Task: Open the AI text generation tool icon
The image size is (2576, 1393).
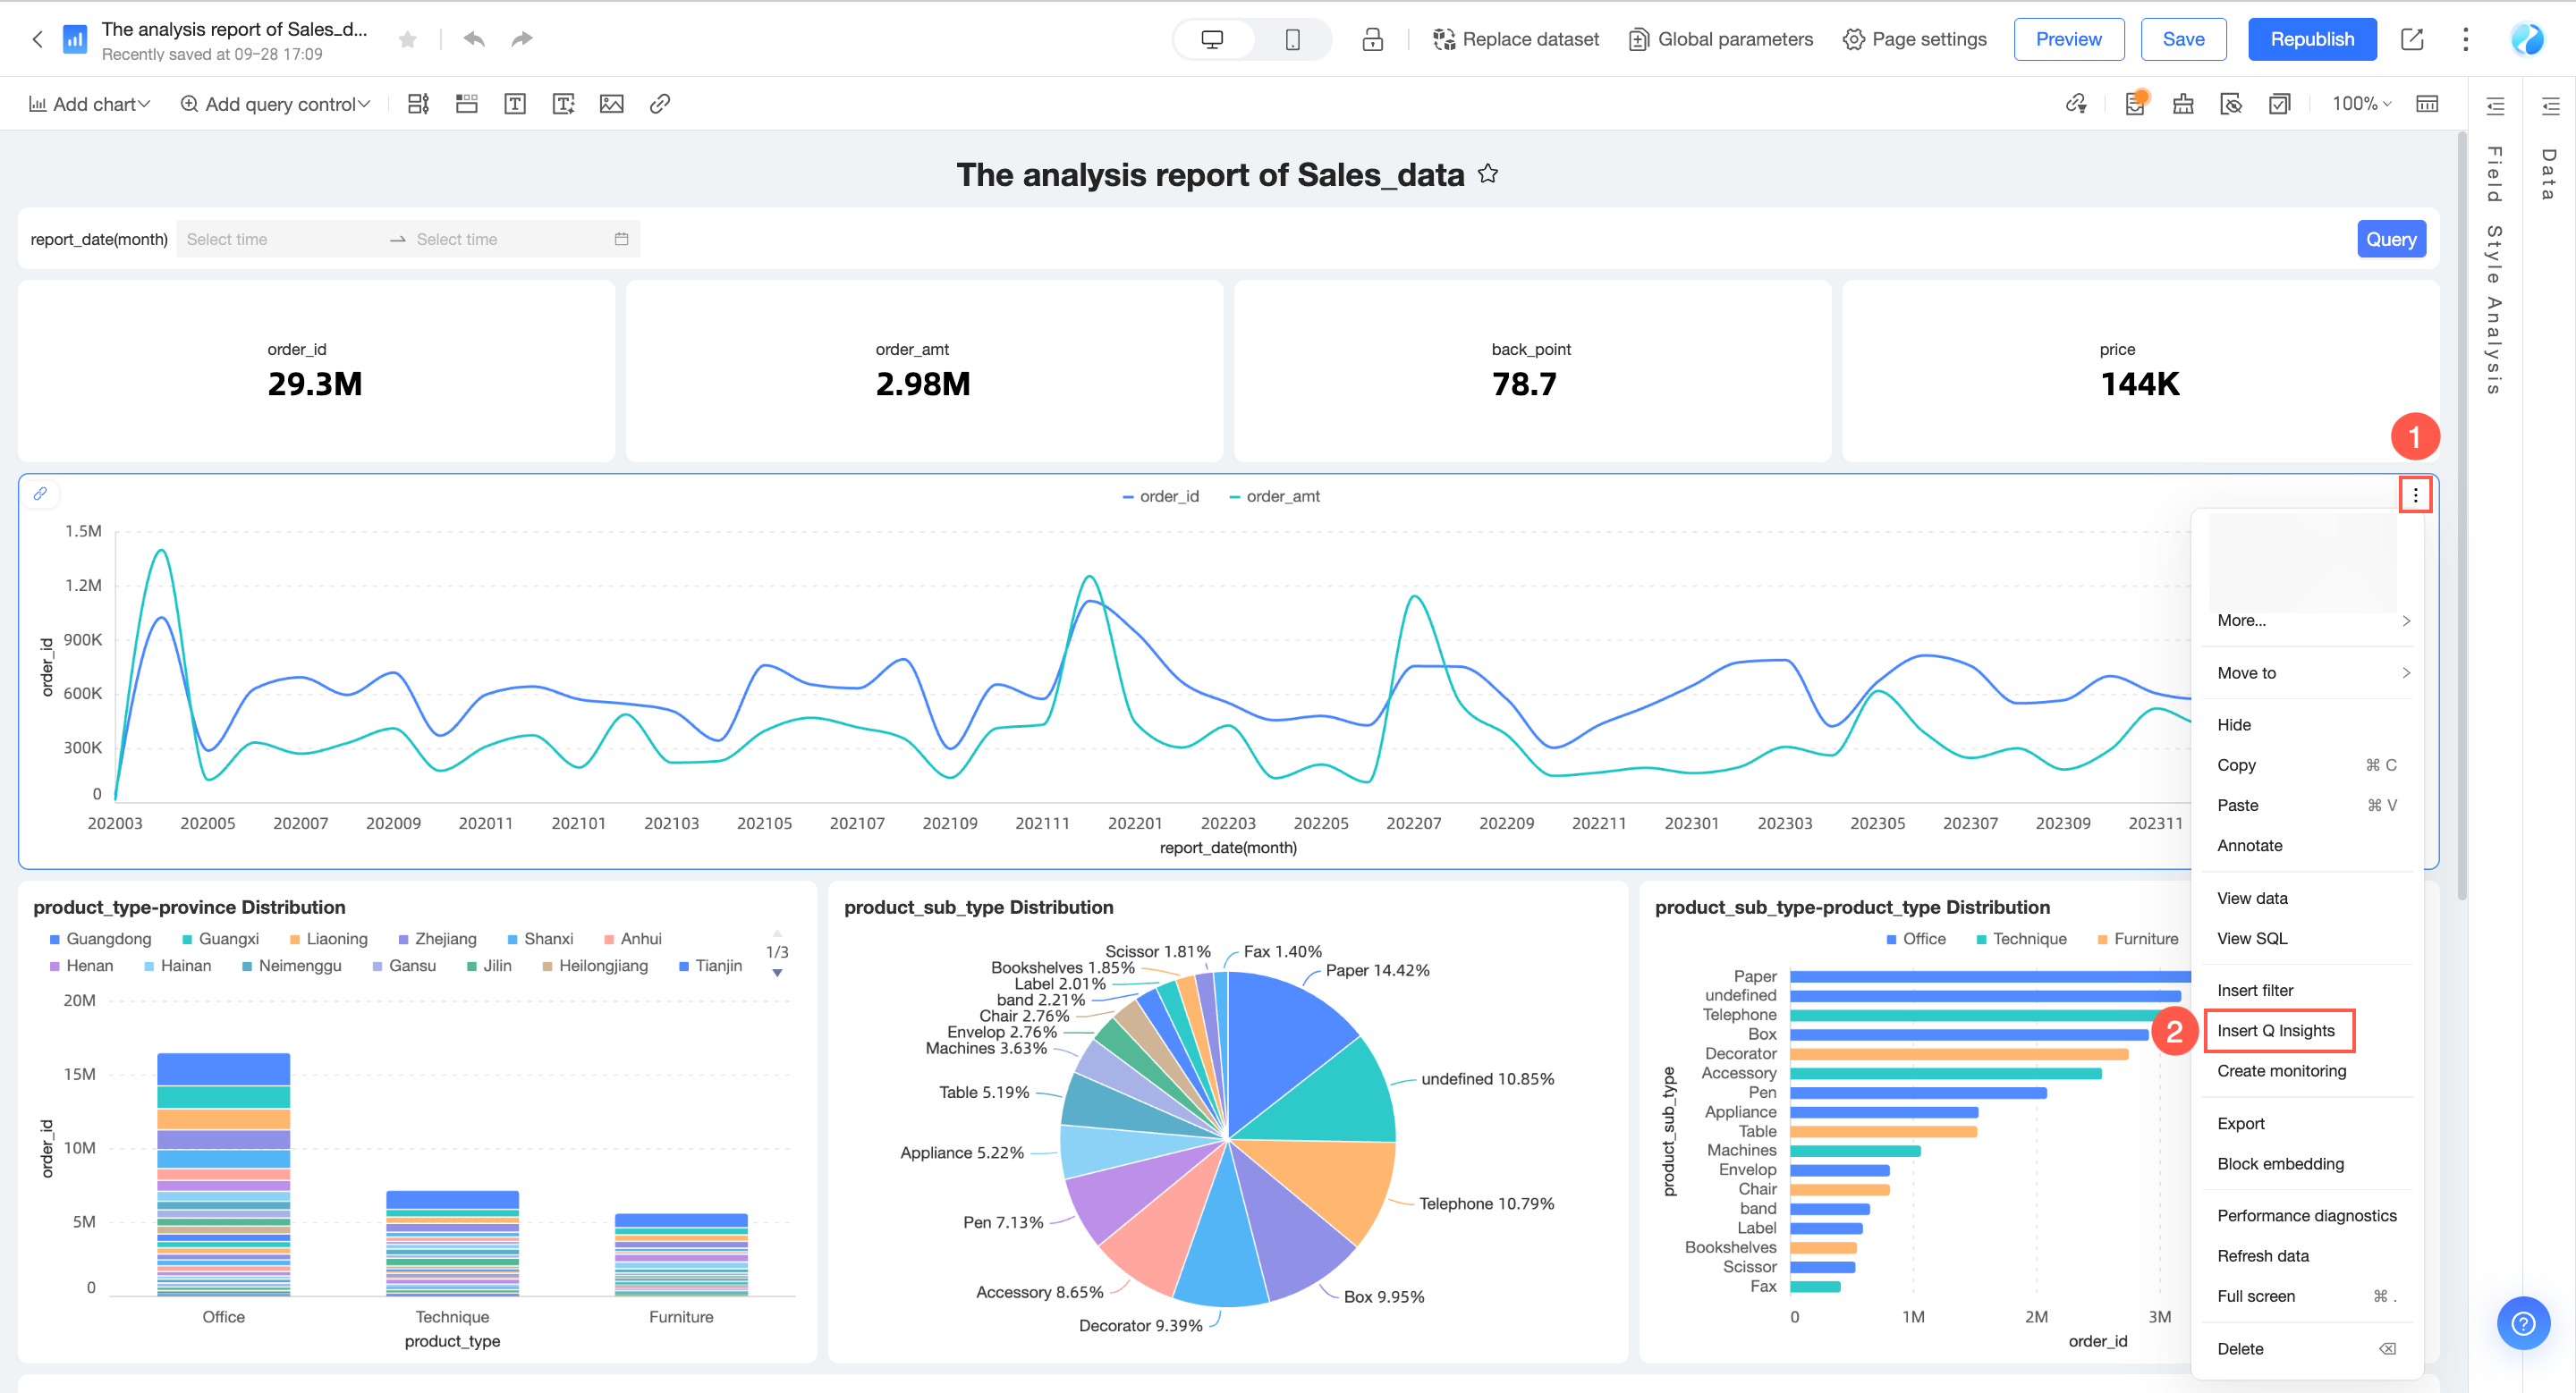Action: pos(563,103)
